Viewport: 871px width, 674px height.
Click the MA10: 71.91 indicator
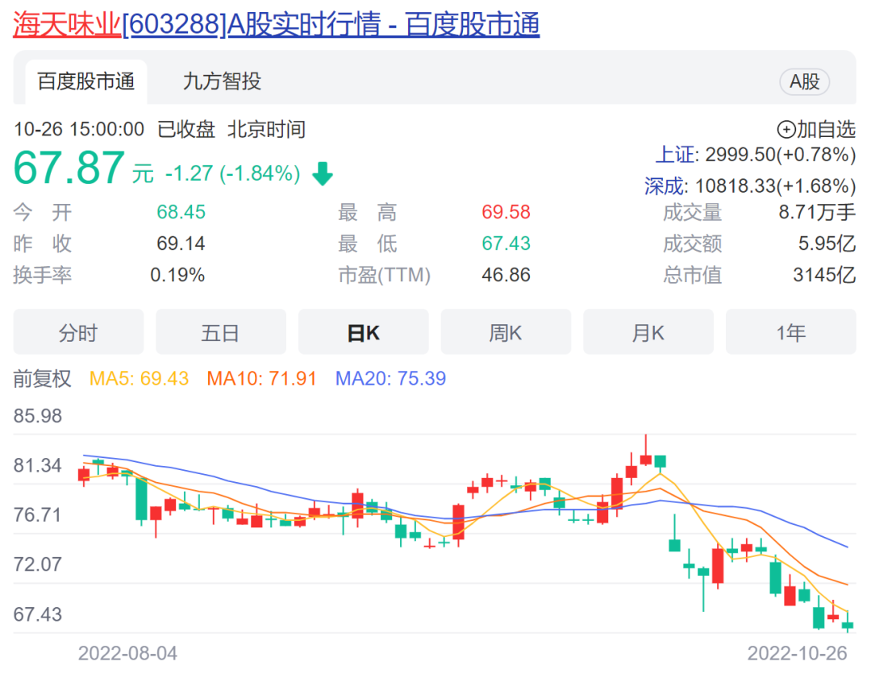coord(261,379)
